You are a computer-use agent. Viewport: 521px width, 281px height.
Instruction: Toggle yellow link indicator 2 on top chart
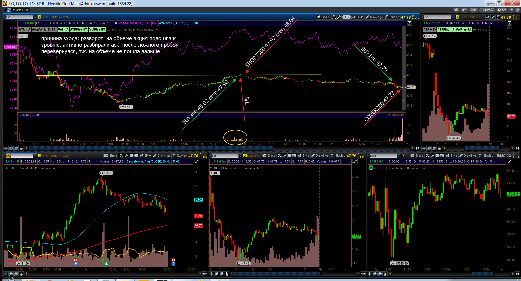39,17
